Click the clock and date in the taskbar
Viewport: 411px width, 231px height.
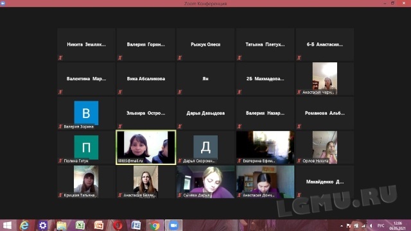(398, 225)
